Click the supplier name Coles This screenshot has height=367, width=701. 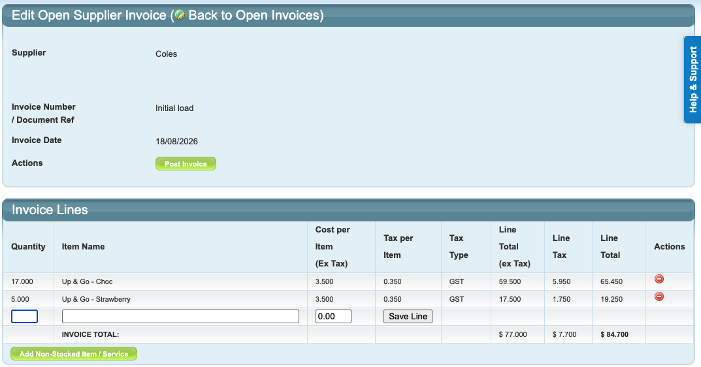[167, 54]
